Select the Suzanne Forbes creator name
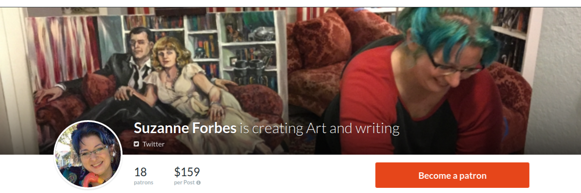The image size is (581, 193). click(x=185, y=128)
